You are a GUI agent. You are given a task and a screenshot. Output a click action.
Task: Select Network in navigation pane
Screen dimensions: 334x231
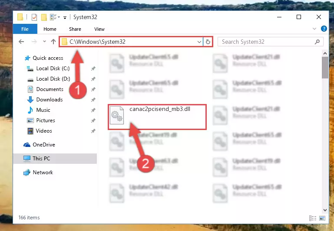coord(43,172)
